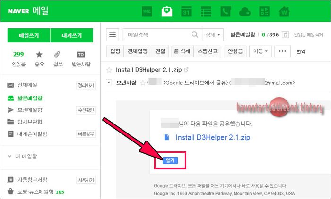Screen dimensions: 331x199
Task: Click the 번역 translate link
Action: pos(301,51)
